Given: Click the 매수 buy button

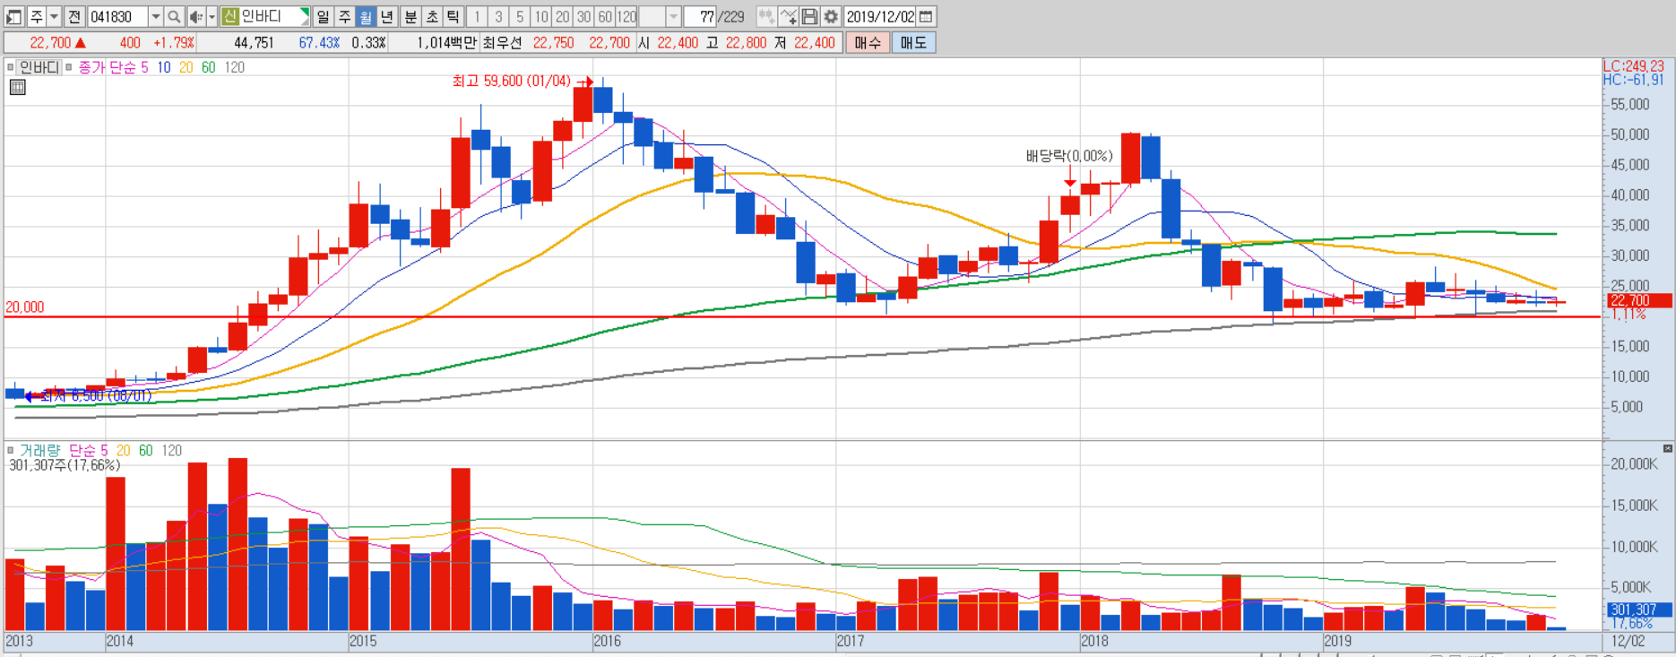Looking at the screenshot, I should [x=868, y=42].
